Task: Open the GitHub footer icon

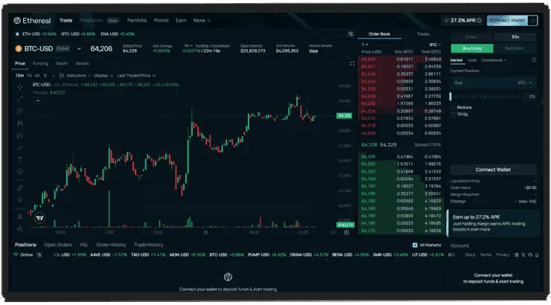Action: (530, 255)
